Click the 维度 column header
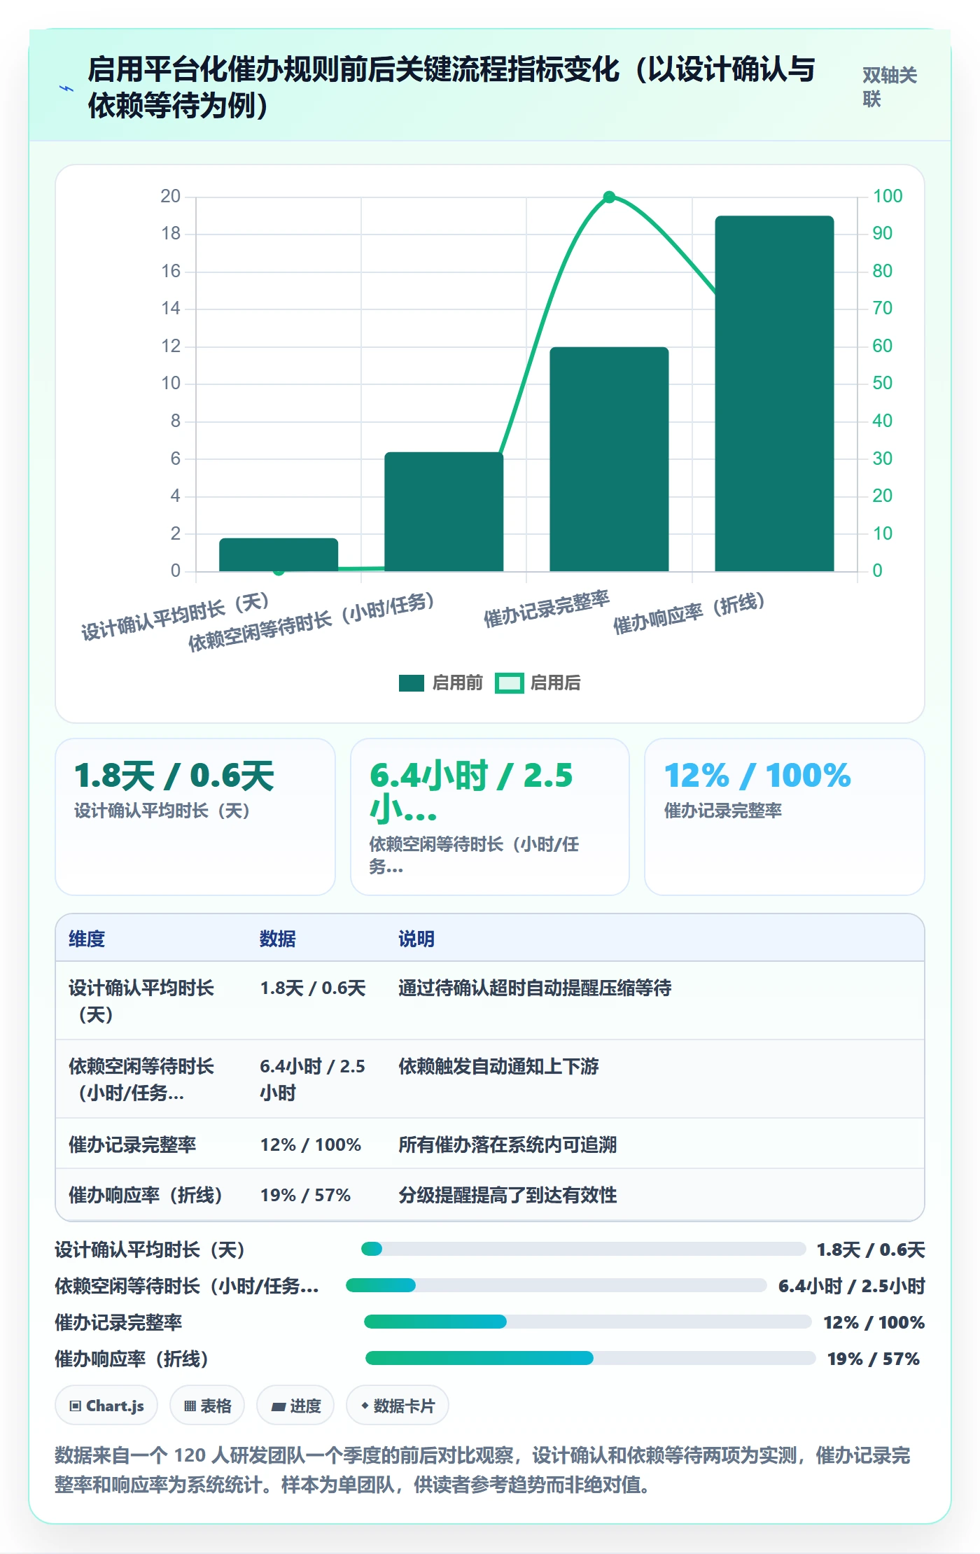This screenshot has height=1554, width=980. pyautogui.click(x=87, y=939)
